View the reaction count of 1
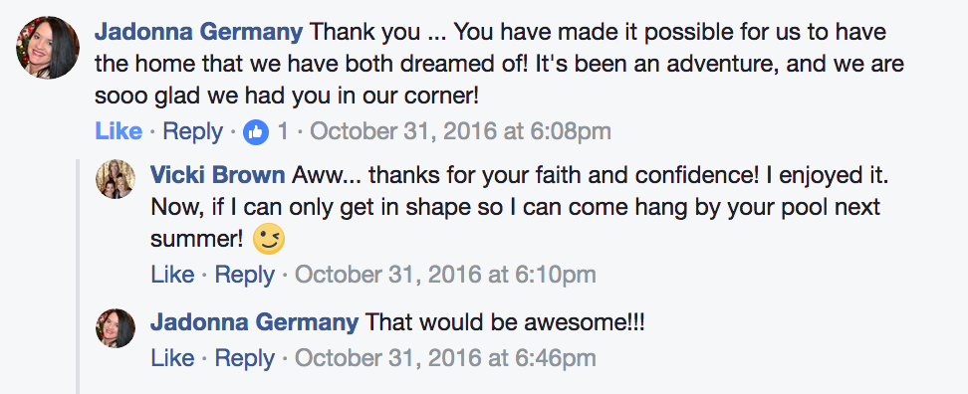Viewport: 968px width, 394px height. click(282, 131)
